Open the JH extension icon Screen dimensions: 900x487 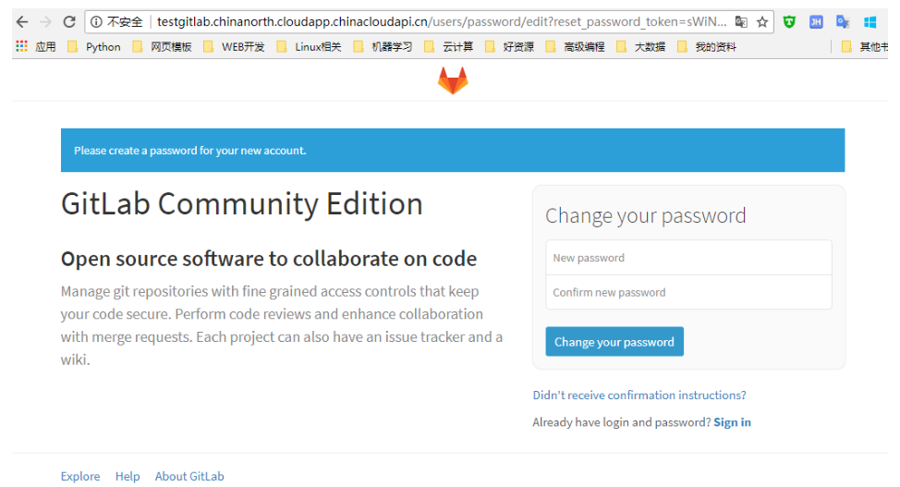click(816, 22)
